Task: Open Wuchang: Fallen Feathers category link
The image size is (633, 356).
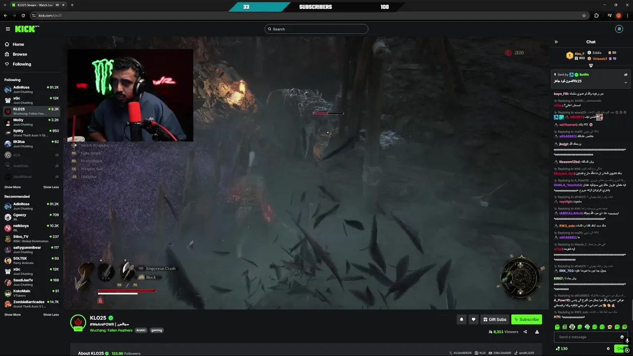Action: point(111,330)
